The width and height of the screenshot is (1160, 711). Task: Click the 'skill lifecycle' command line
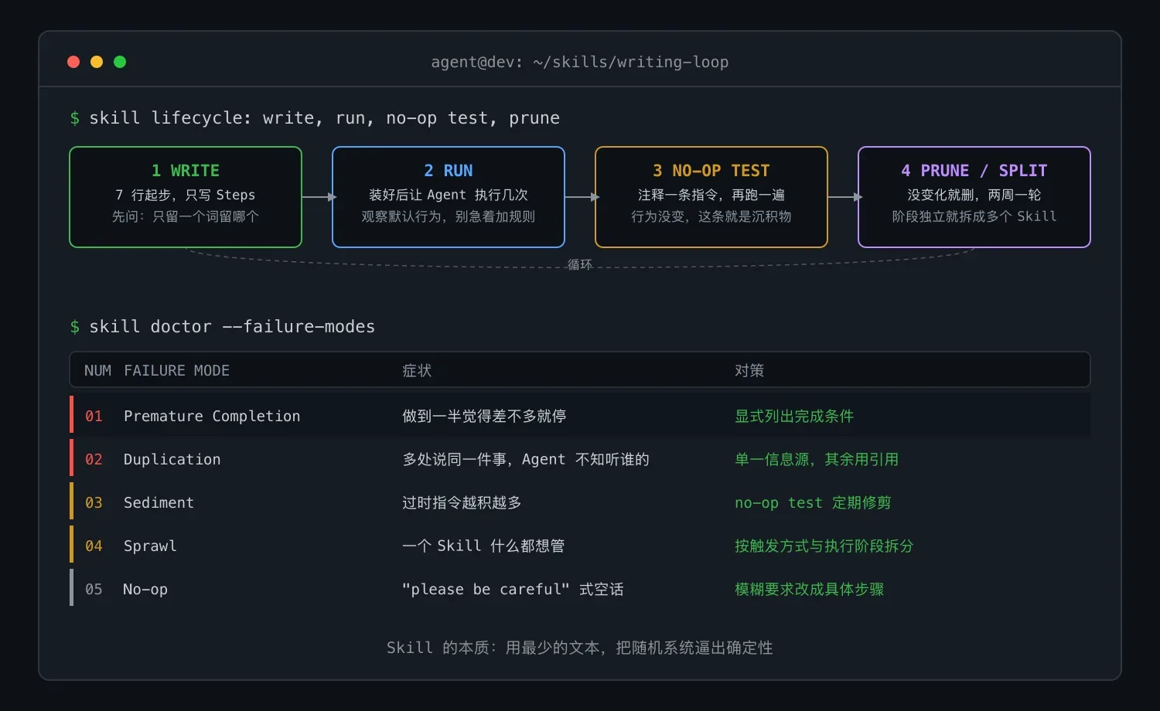315,117
